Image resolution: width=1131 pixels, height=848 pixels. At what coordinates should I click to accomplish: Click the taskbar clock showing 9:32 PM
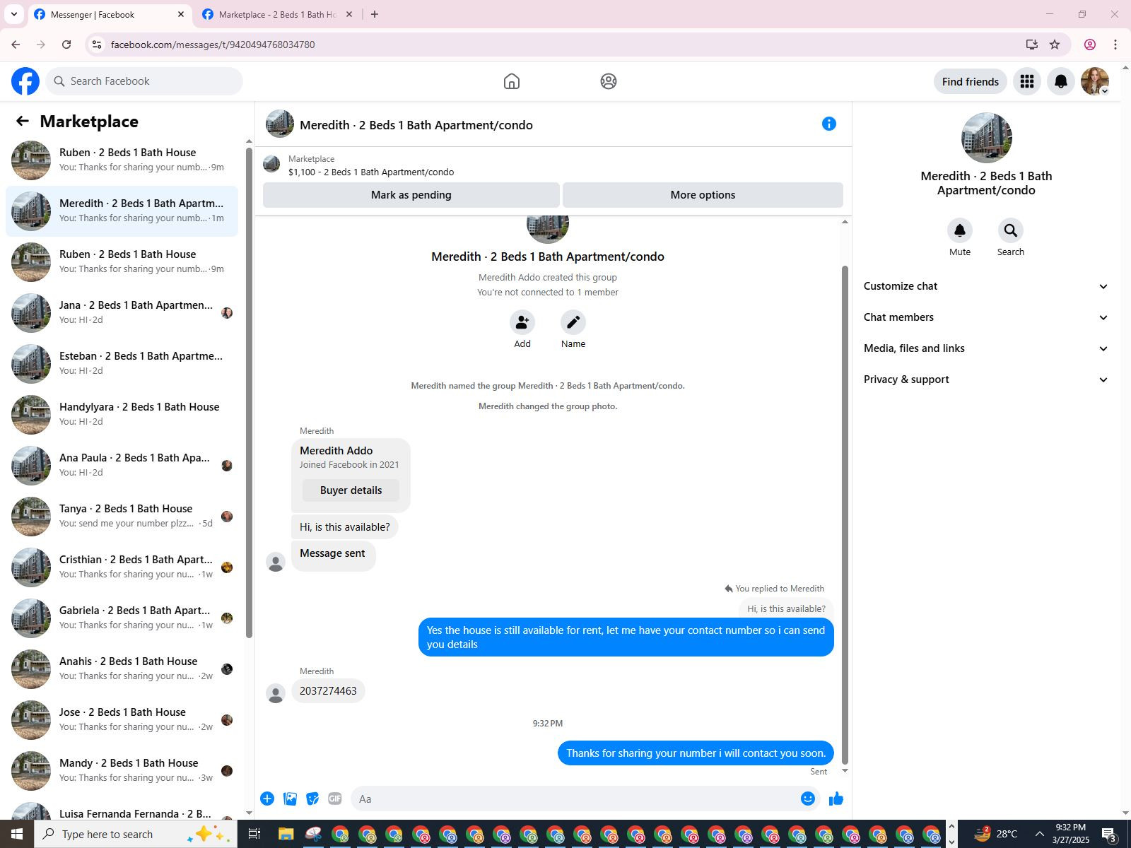tap(1070, 834)
